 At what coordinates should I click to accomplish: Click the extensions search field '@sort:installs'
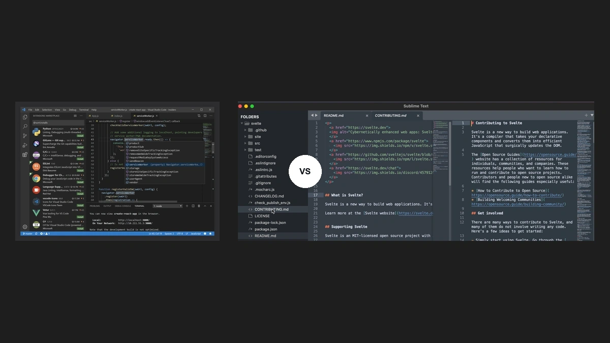click(58, 122)
